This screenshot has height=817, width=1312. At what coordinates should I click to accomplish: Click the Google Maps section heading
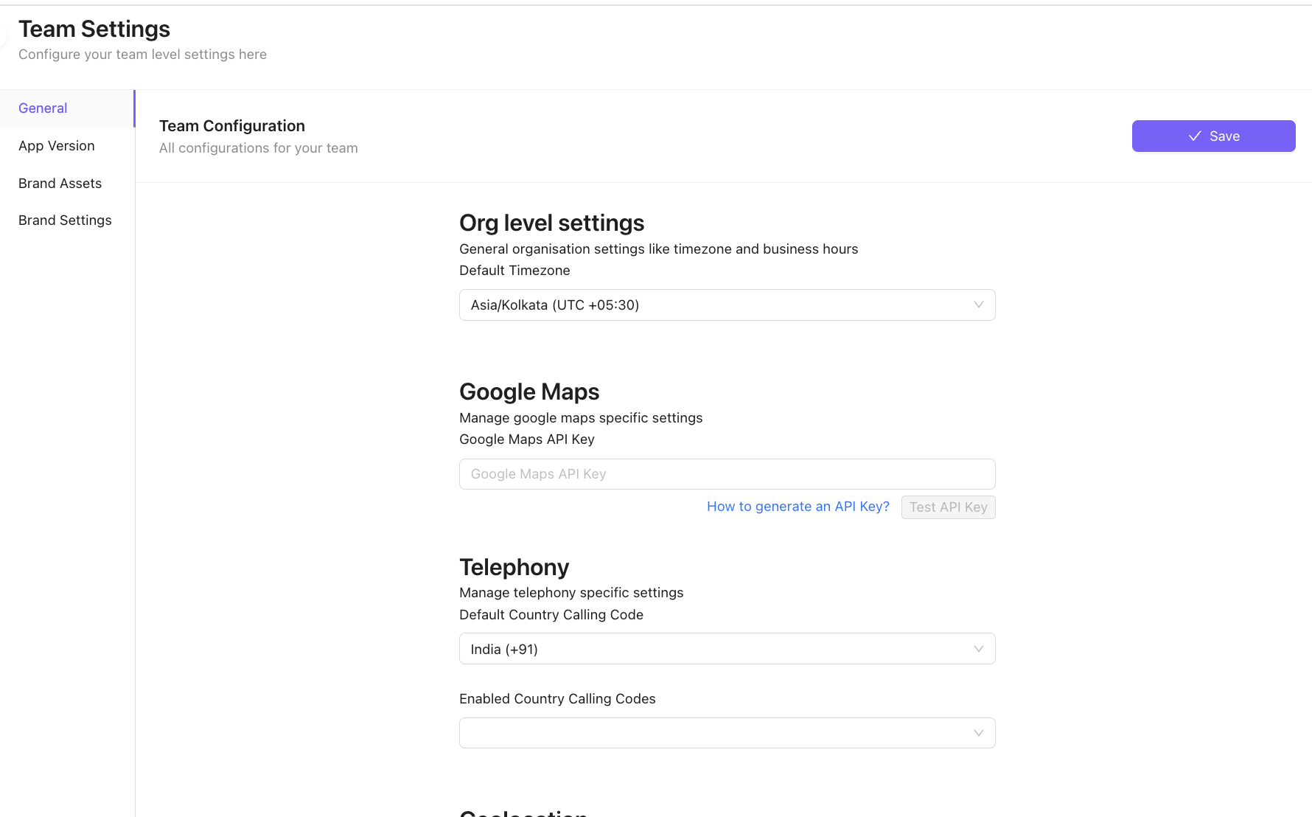(529, 392)
